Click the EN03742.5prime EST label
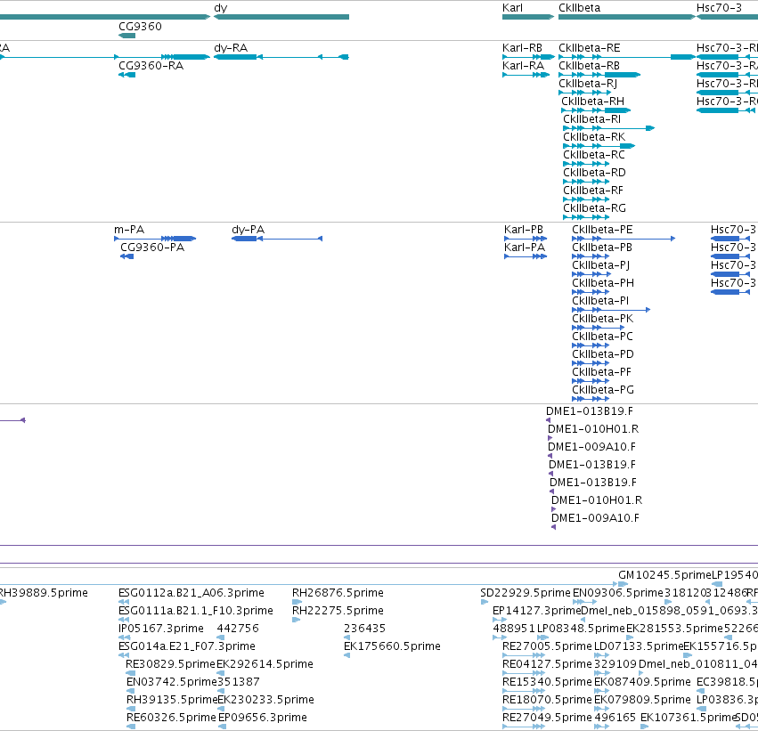 (x=172, y=682)
